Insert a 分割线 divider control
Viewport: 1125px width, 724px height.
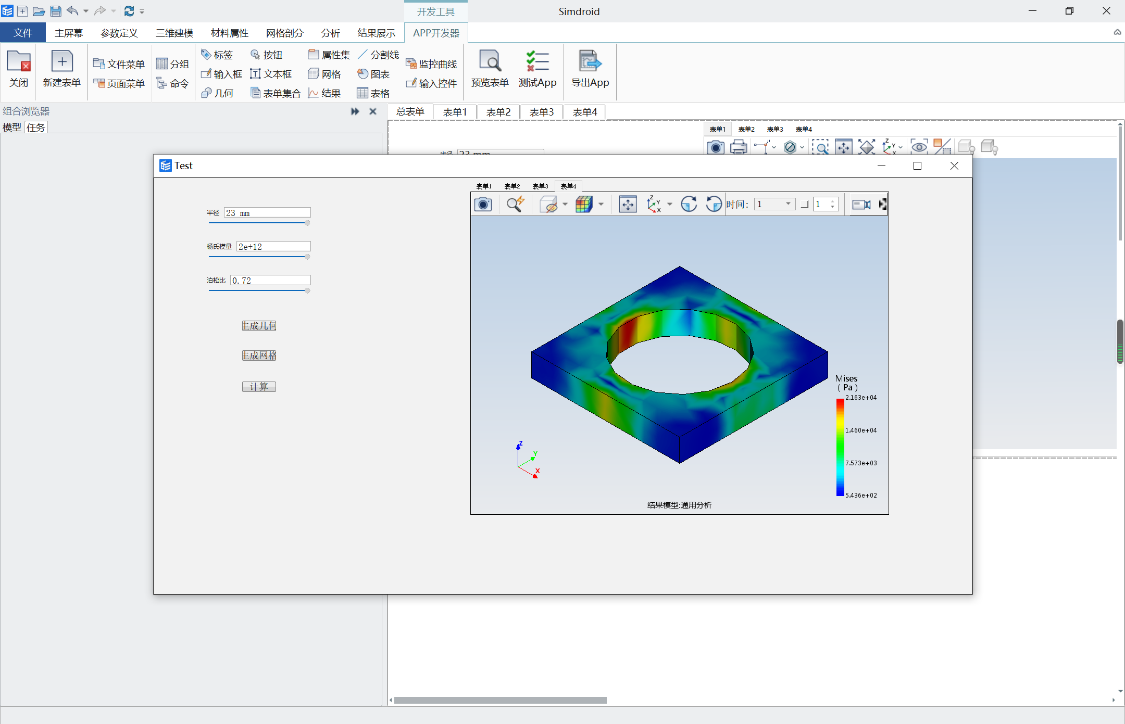point(378,55)
